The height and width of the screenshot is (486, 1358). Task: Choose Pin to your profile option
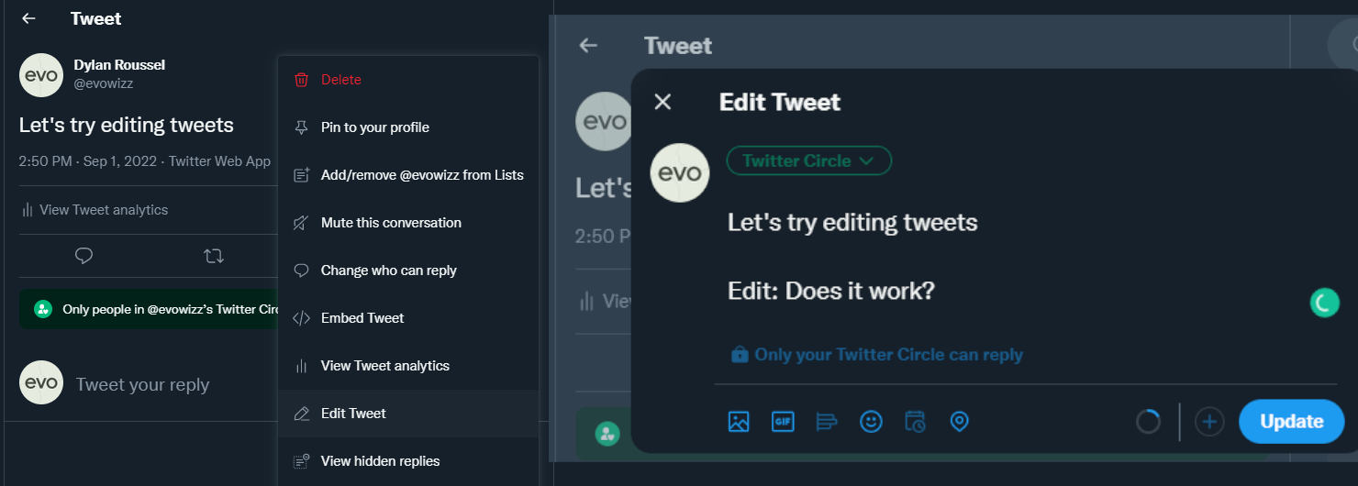374,127
